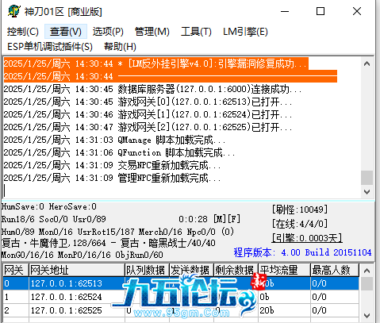The image size is (380, 323).
Task: Click log line 引擎漏洞修复成功
Action: [155, 63]
